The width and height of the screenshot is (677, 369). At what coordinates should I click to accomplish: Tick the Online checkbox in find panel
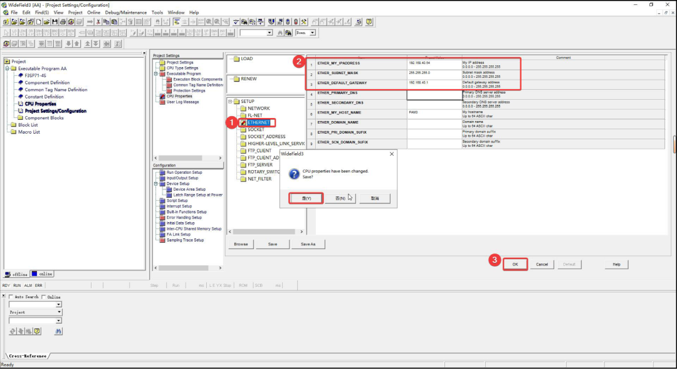(44, 297)
